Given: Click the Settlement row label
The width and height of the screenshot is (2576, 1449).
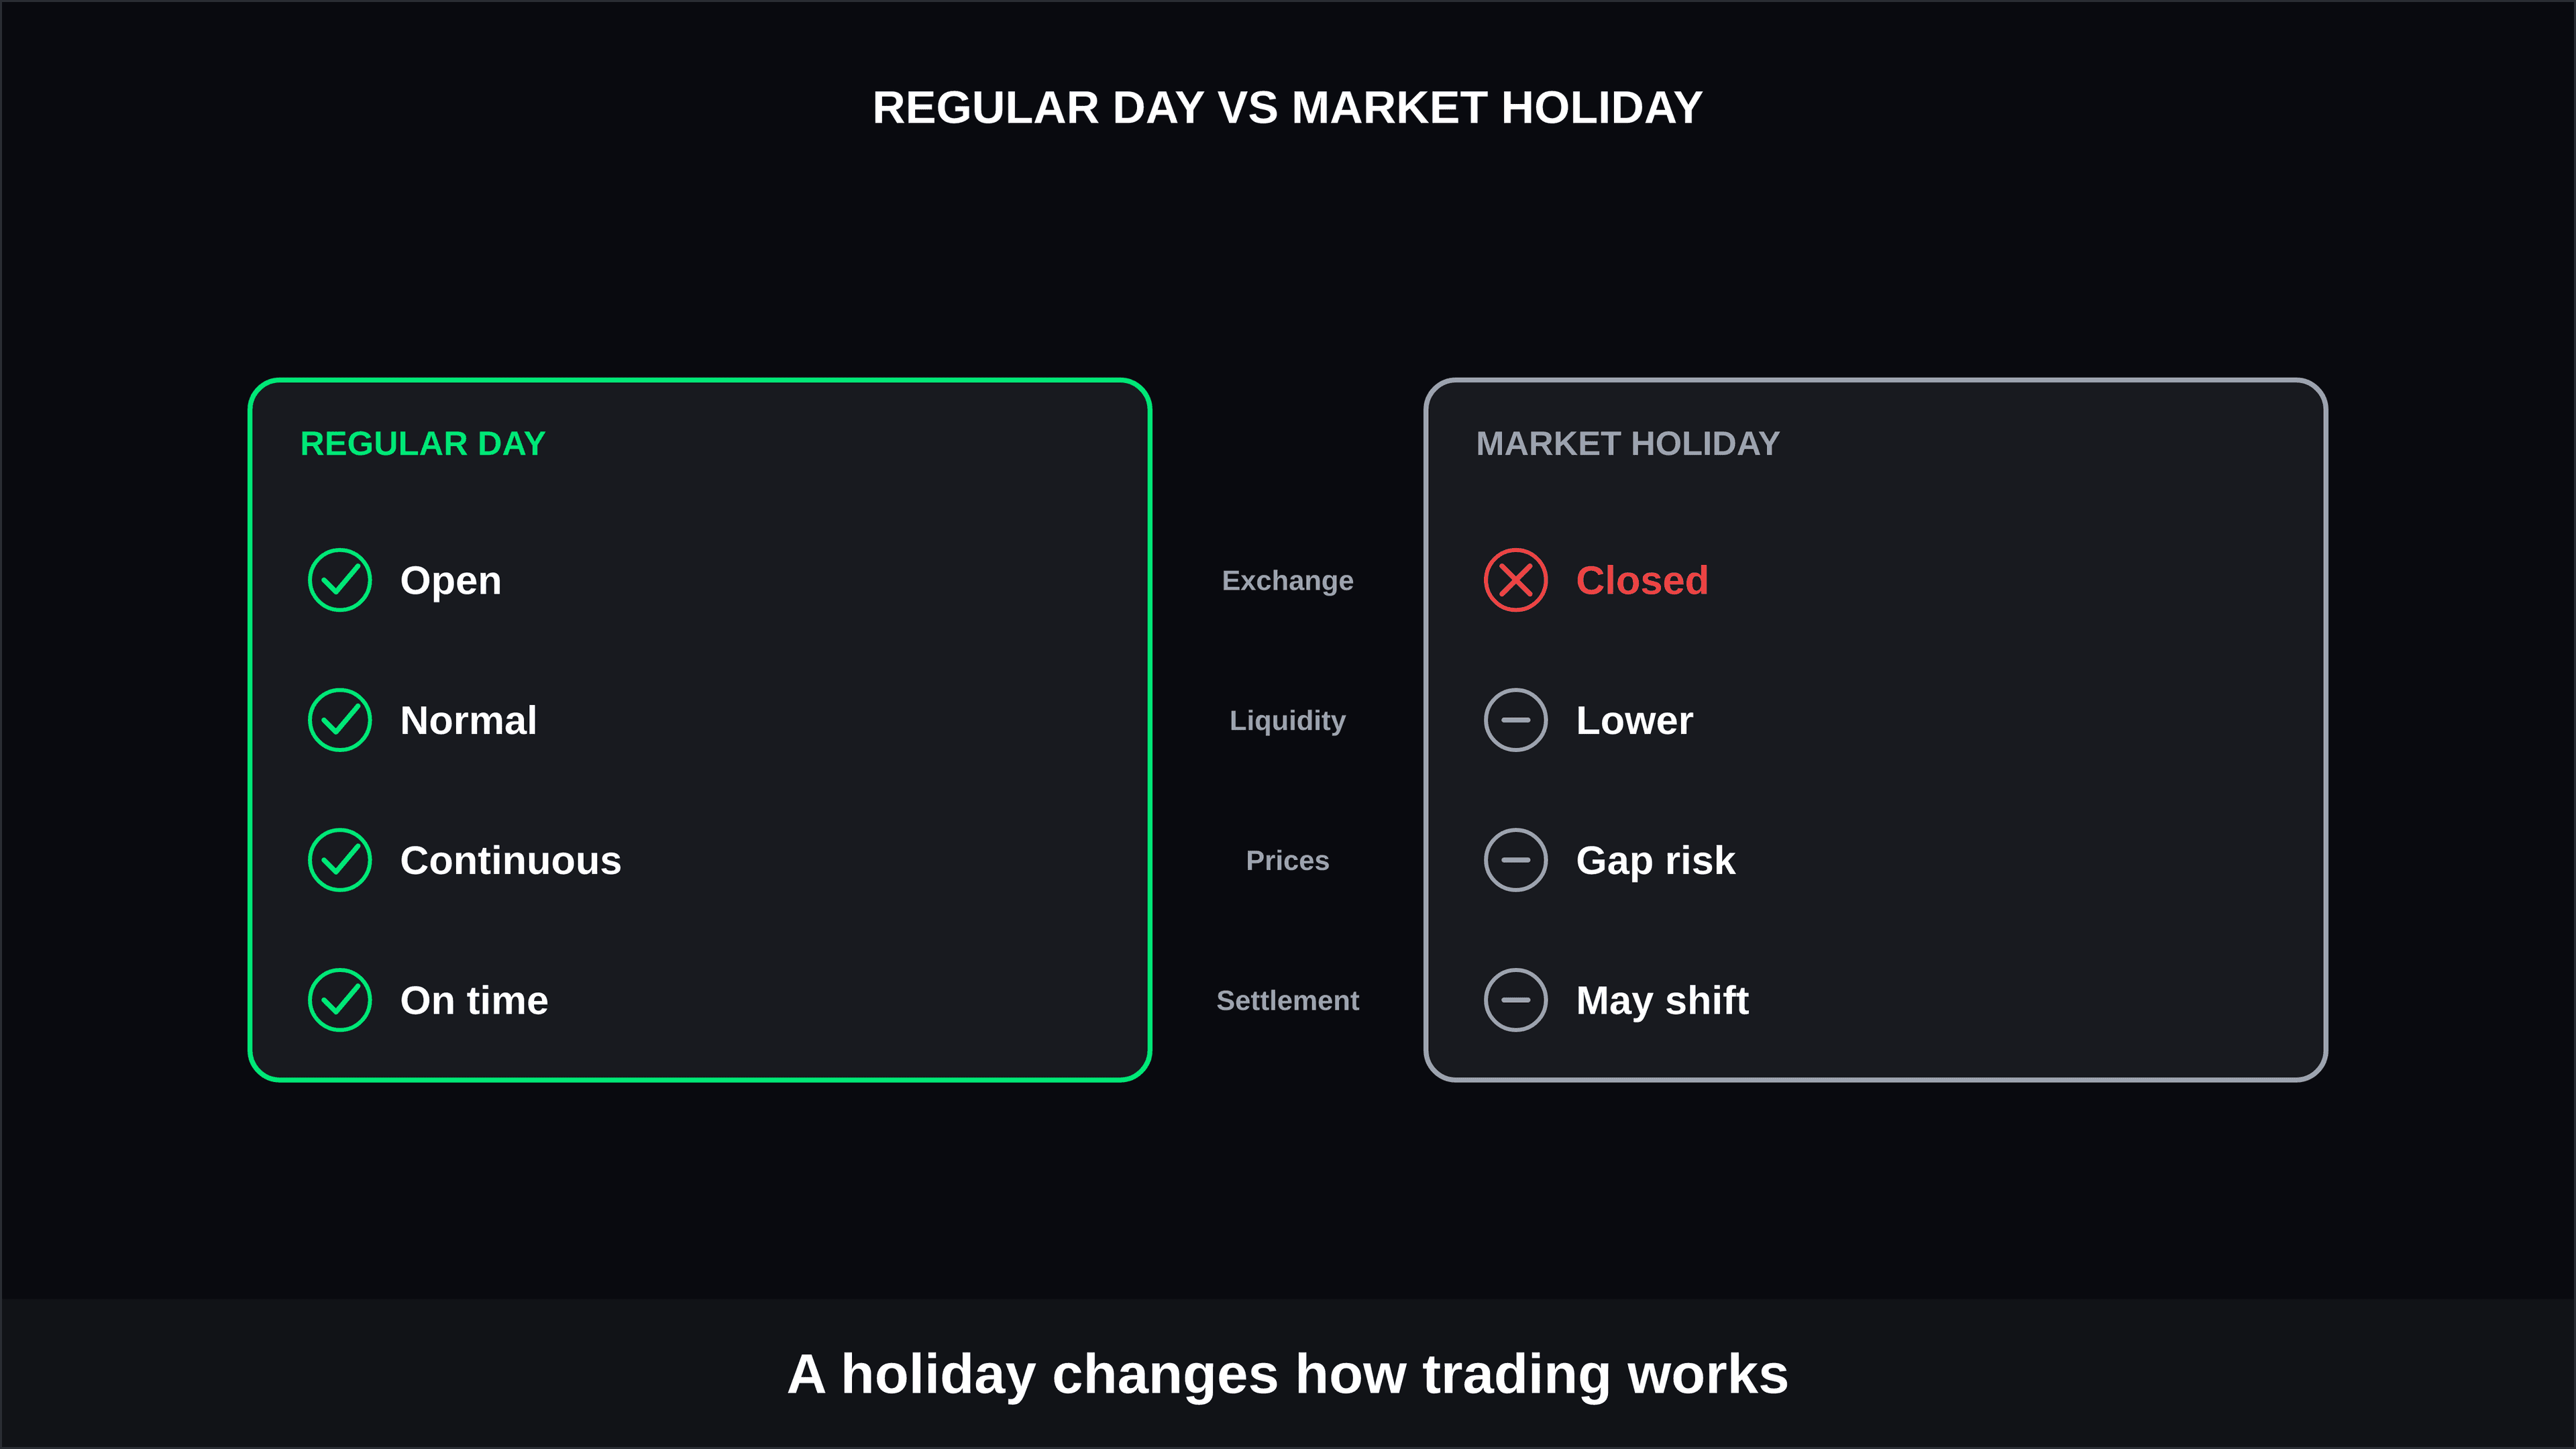Looking at the screenshot, I should [1288, 1001].
